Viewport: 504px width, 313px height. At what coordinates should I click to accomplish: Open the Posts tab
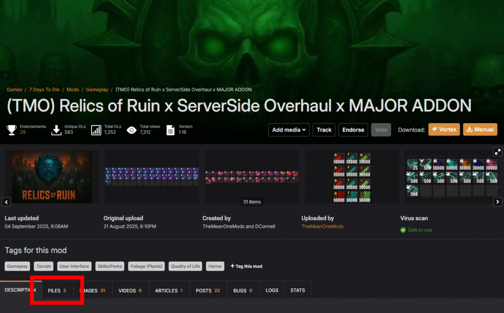click(208, 290)
